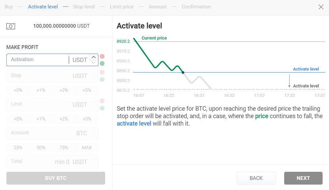Increase Activation value with up arrow

point(94,57)
